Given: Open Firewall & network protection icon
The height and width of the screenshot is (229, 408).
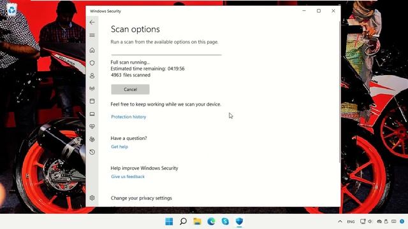Looking at the screenshot, I should [x=92, y=88].
